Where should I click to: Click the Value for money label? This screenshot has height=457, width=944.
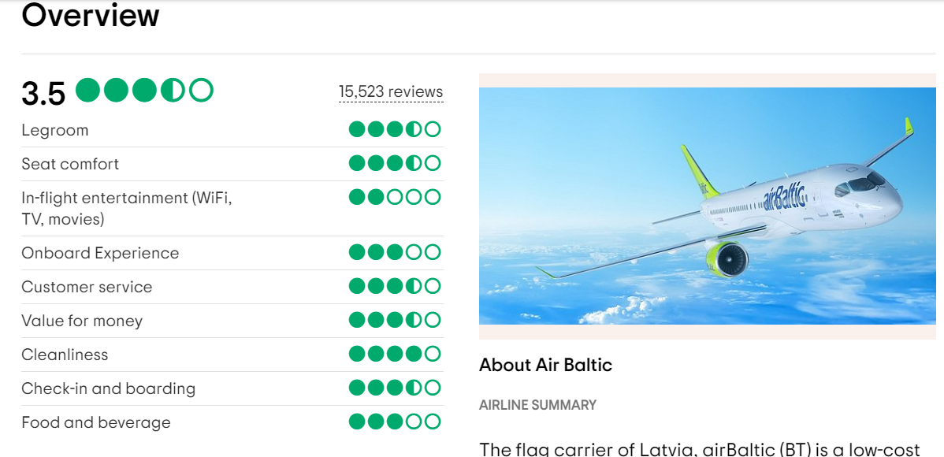pos(83,321)
